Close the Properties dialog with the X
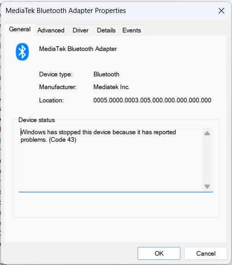Viewport: 232px width, 265px height. 221,11
